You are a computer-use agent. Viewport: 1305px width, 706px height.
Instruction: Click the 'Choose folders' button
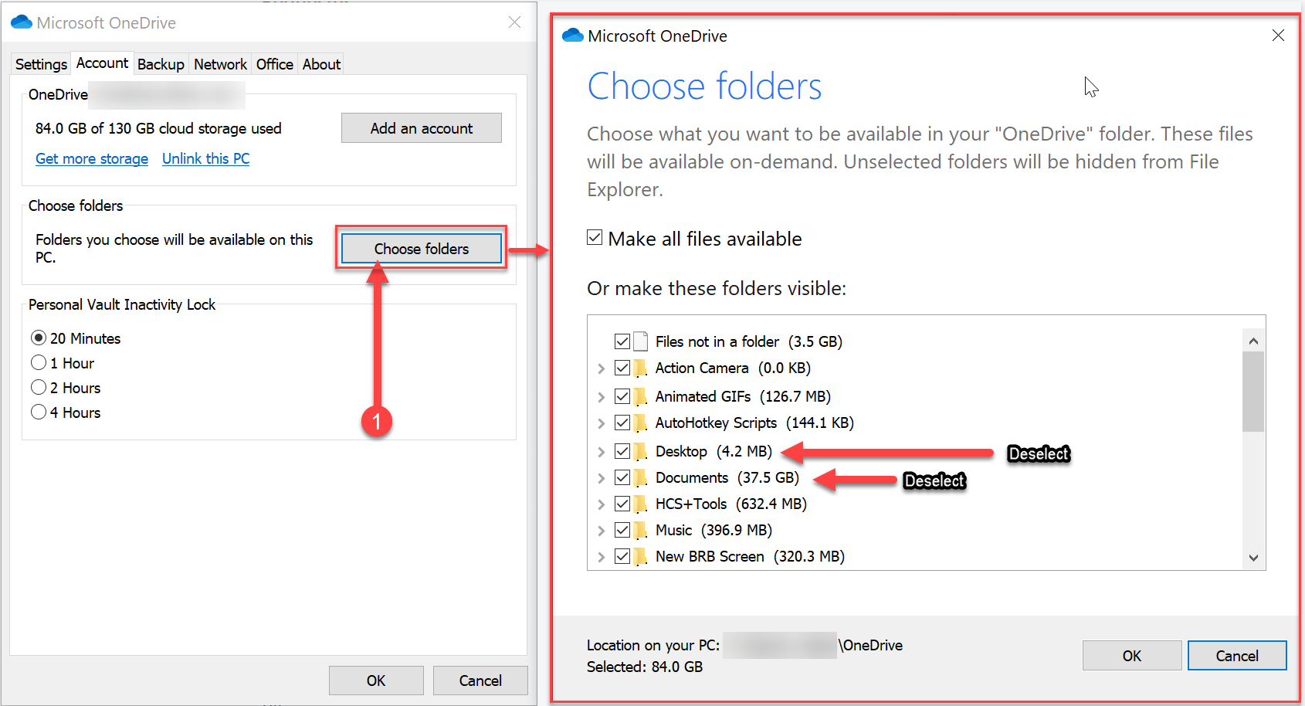[421, 249]
